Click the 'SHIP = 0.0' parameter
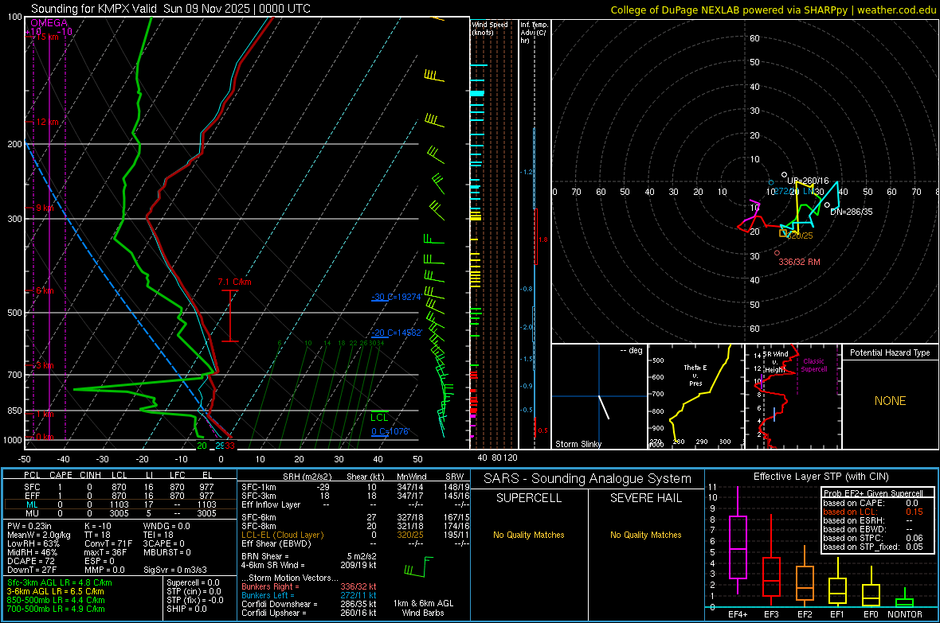The image size is (940, 623). 186,609
